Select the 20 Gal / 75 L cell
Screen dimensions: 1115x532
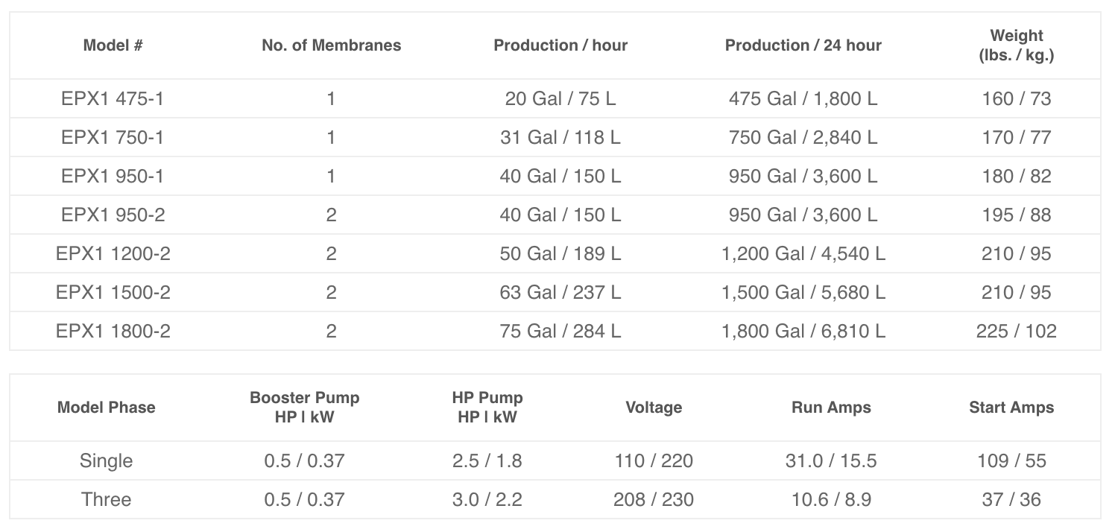(560, 98)
